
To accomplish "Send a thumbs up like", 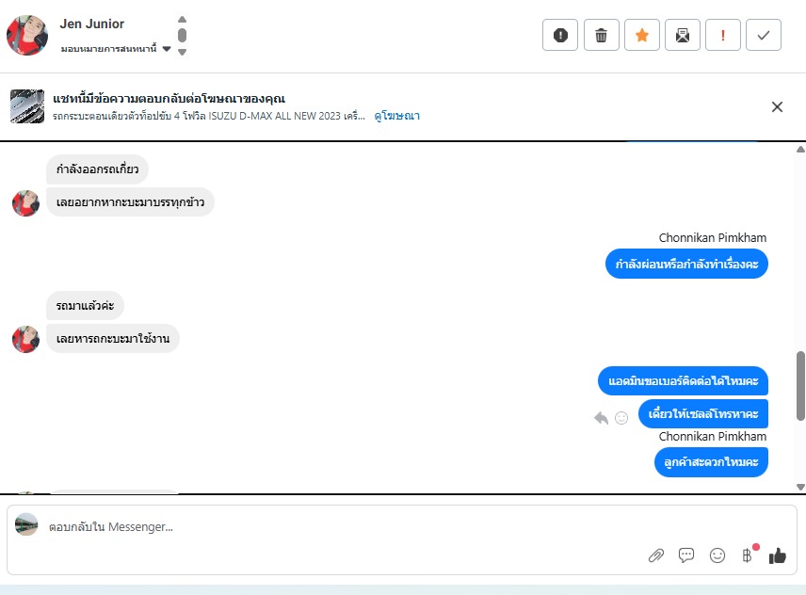I will click(x=777, y=555).
